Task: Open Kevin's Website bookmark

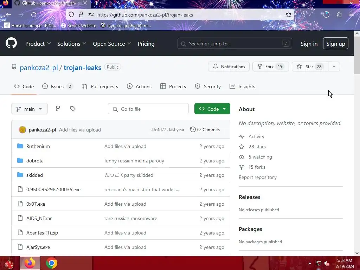Action: click(x=78, y=25)
